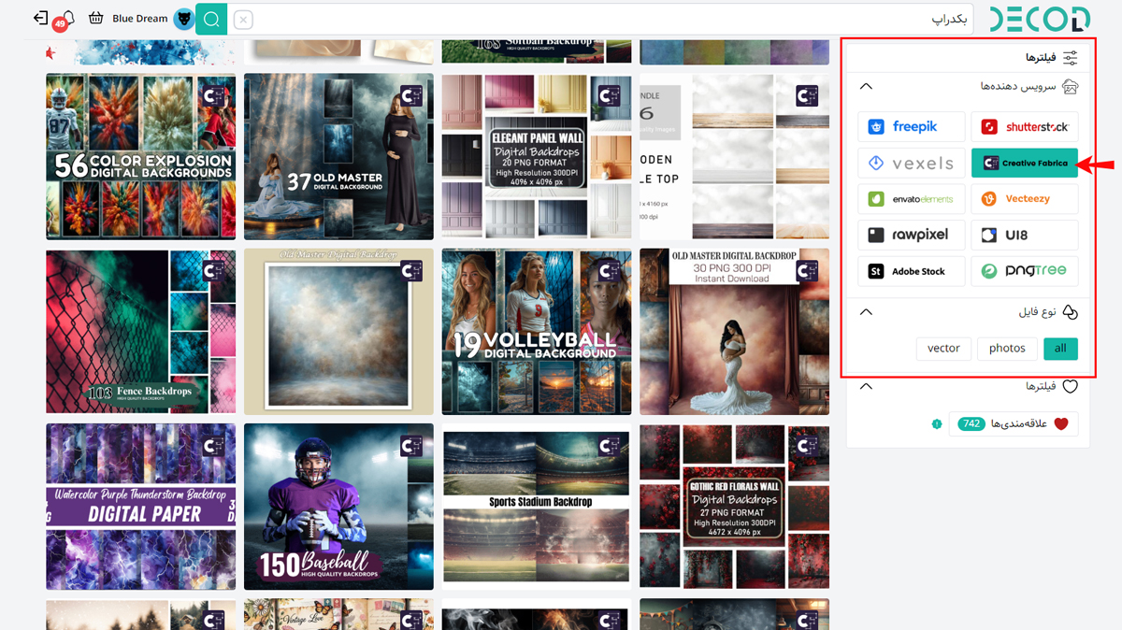Screen dimensions: 1122x630
Task: Click the filter sliders icon
Action: tap(1071, 58)
